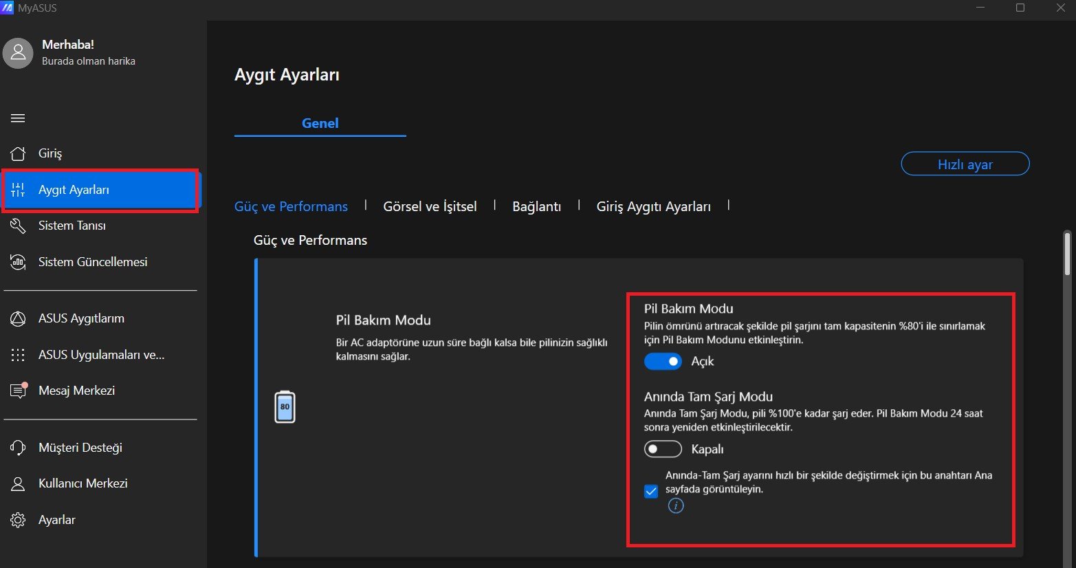Viewport: 1076px width, 568px height.
Task: Switch to Güç ve Performans section
Action: point(291,206)
